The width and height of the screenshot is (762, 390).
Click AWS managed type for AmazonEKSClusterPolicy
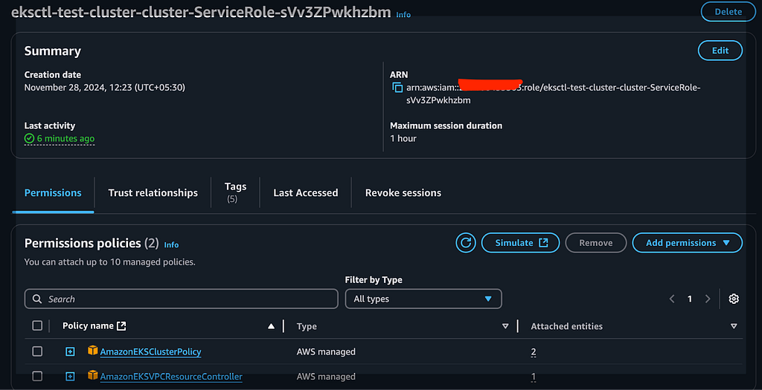click(x=326, y=351)
